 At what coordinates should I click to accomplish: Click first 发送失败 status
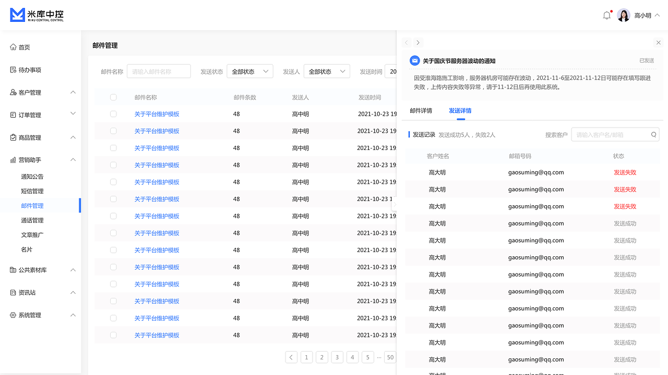click(x=625, y=172)
